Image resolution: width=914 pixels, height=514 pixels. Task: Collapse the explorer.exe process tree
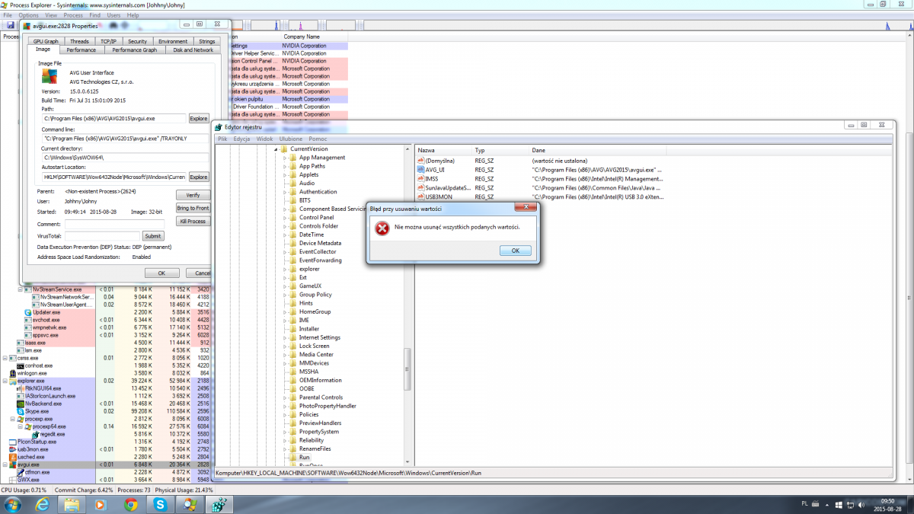pos(5,381)
